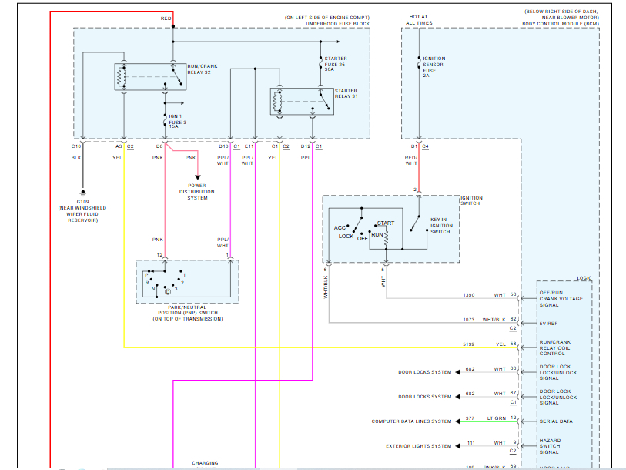
Task: Select the Underhood Fuse Block title
Action: (338, 24)
